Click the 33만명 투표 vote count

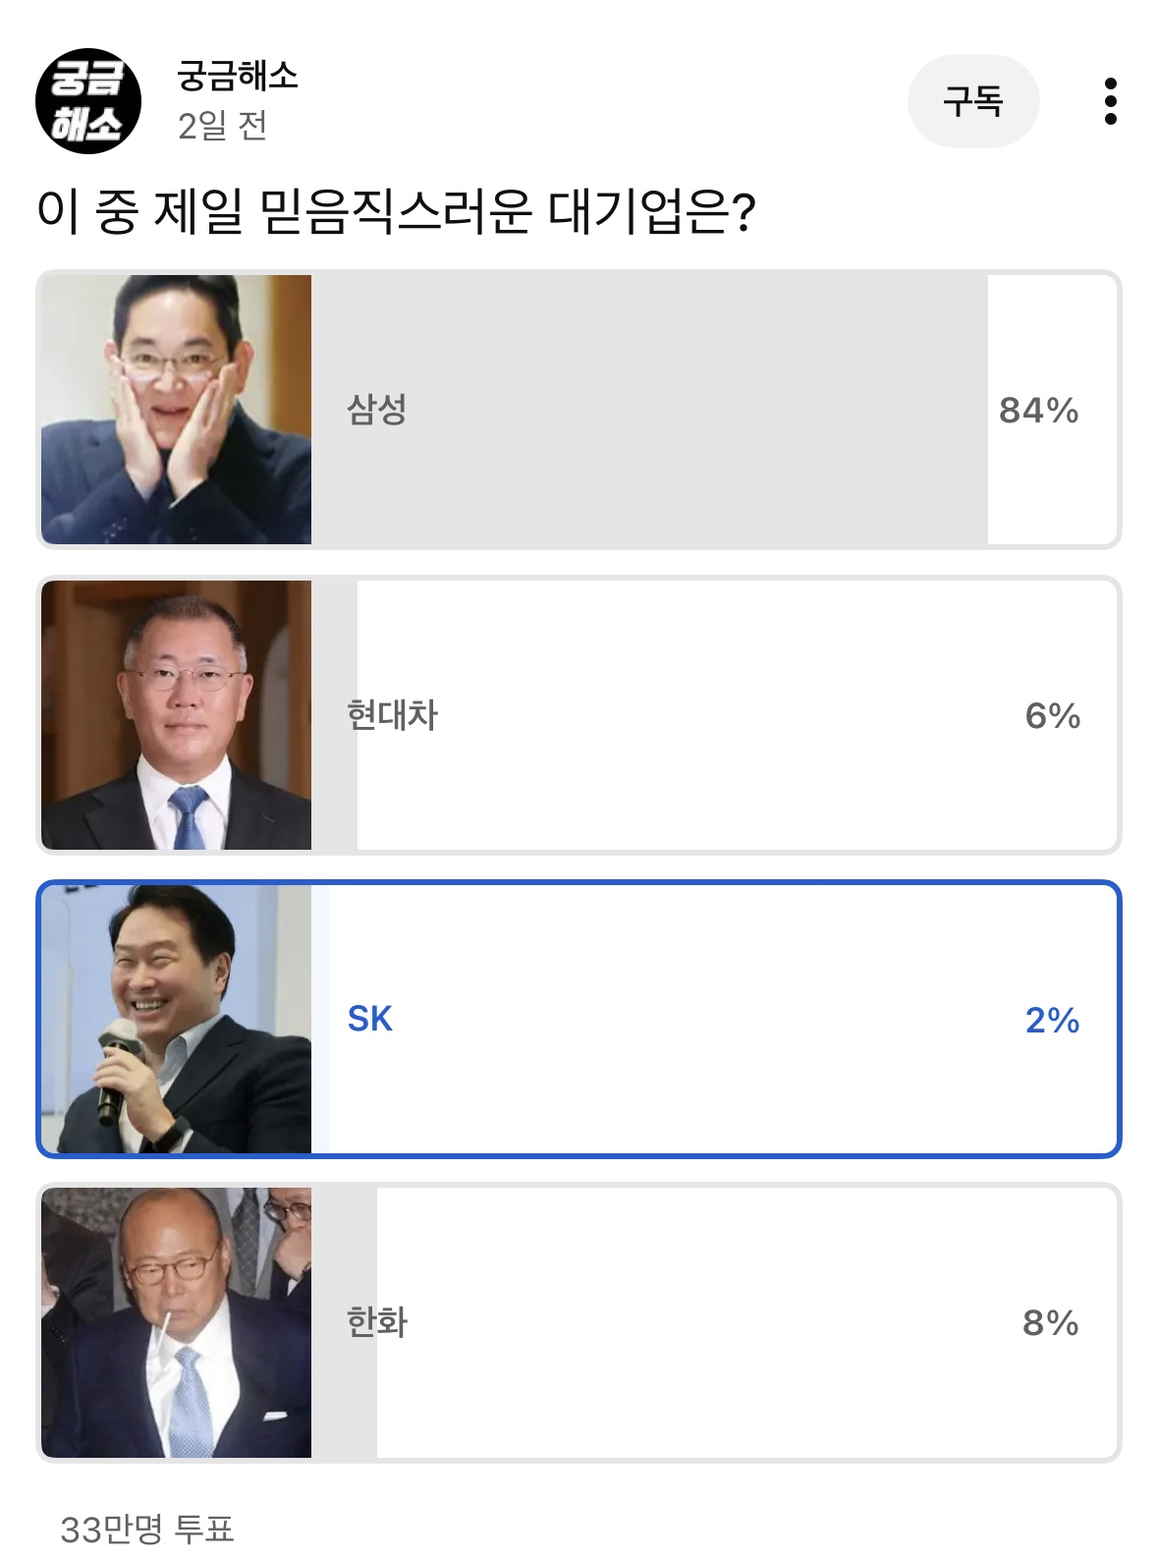point(147,1530)
